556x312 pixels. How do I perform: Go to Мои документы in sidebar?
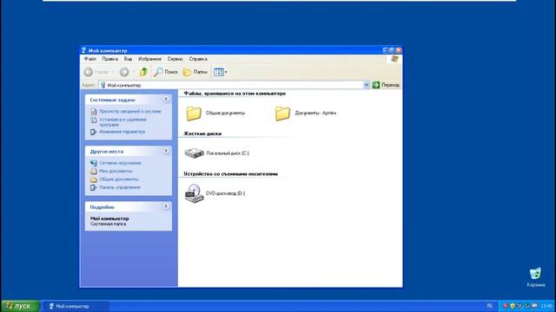(116, 172)
